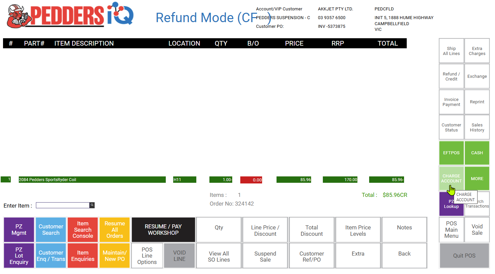The image size is (495, 274).
Task: Click the LOCATION column header
Action: [184, 43]
